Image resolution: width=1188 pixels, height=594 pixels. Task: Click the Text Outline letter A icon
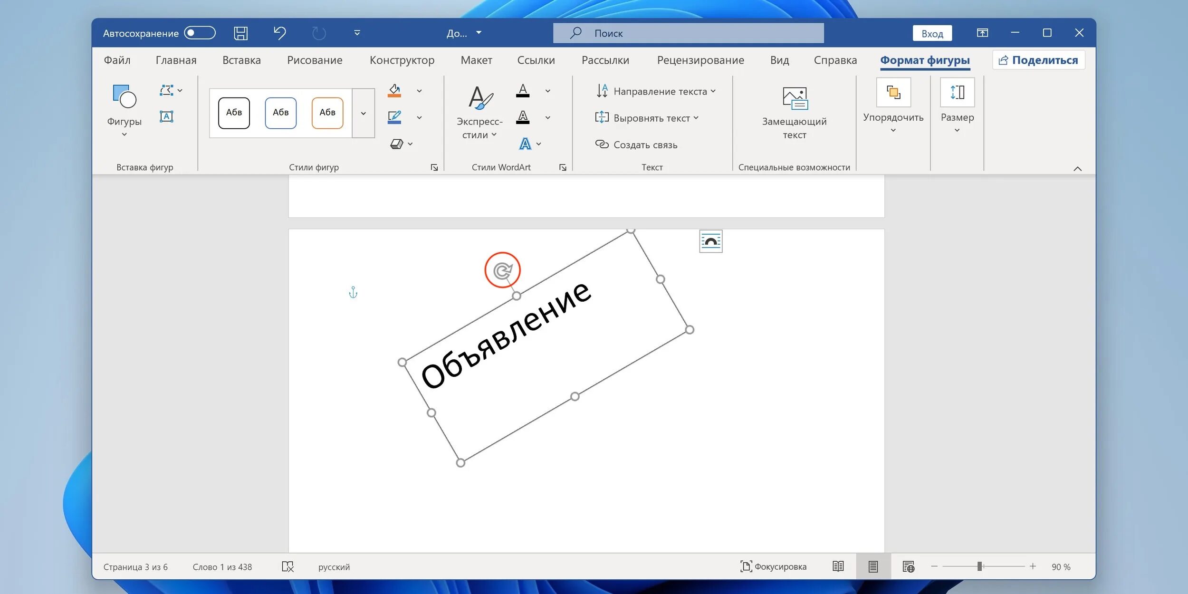click(523, 117)
